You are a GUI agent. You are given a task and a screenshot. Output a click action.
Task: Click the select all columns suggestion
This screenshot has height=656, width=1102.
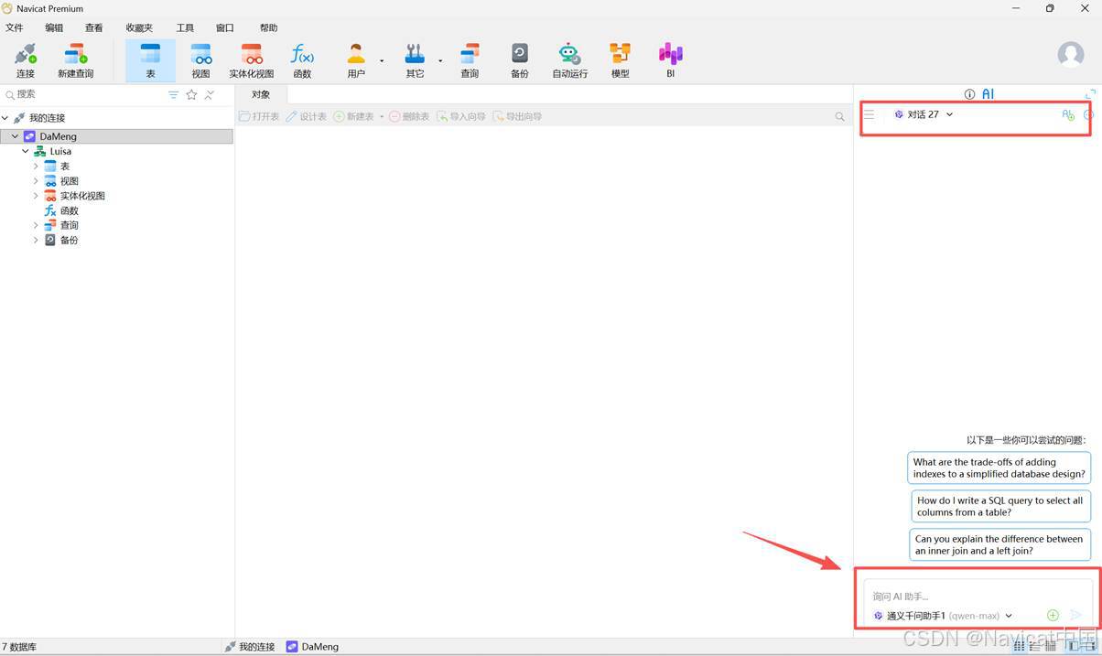pos(1001,506)
